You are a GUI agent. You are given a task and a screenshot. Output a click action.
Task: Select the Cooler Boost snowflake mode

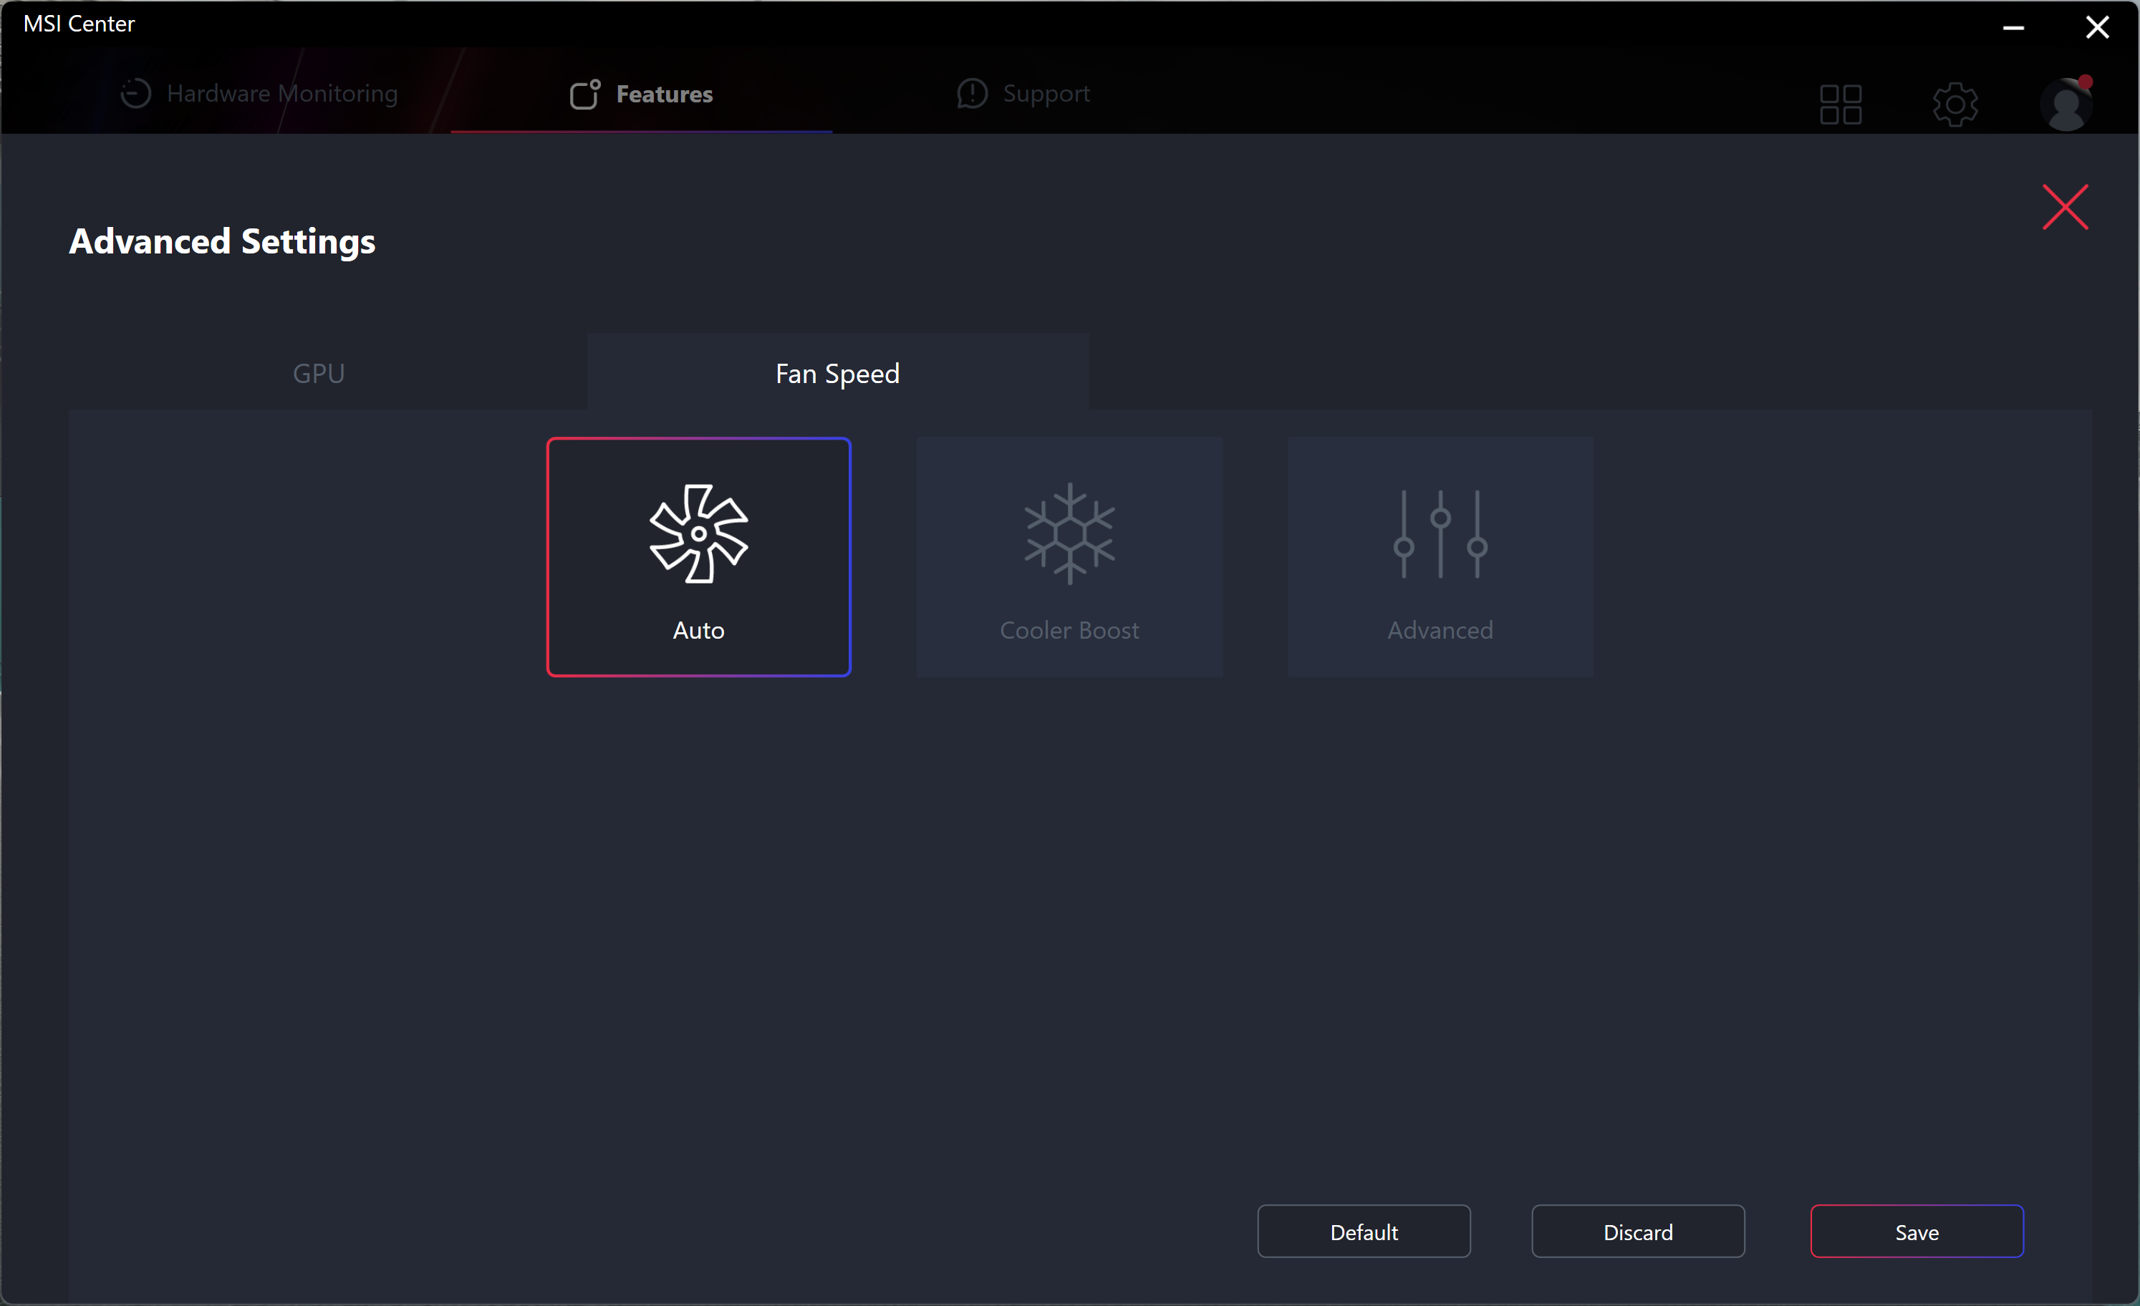1069,556
